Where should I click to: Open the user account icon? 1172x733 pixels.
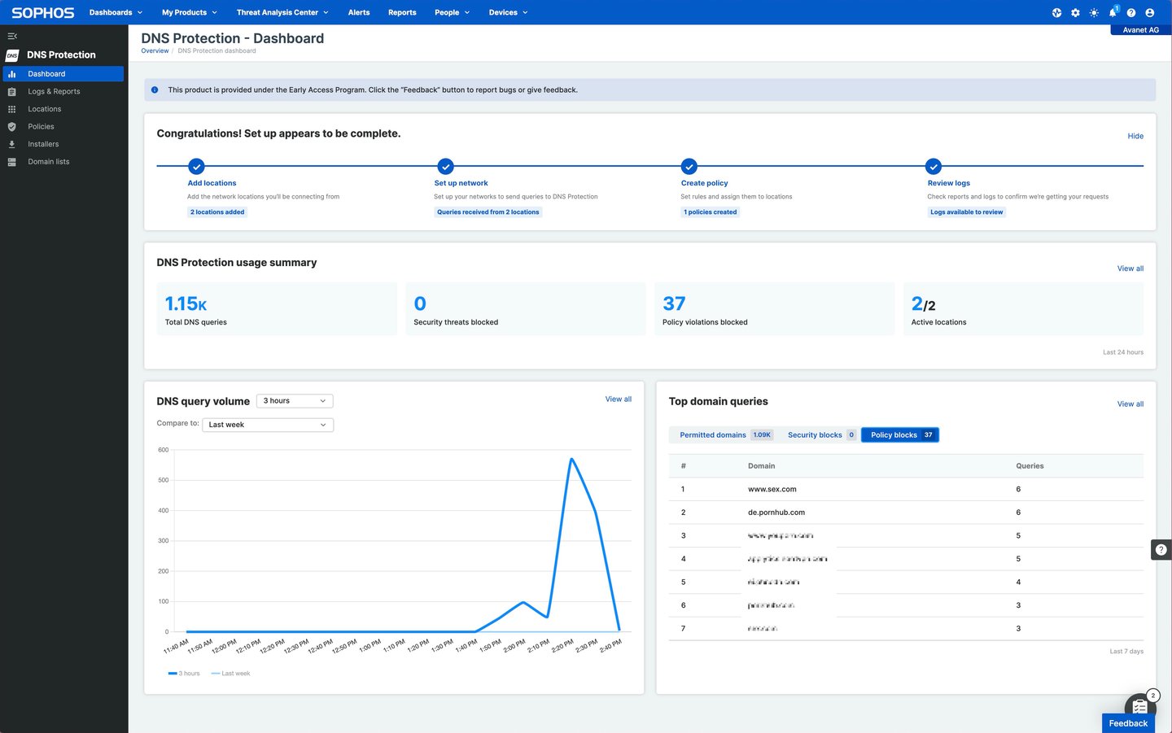tap(1149, 12)
